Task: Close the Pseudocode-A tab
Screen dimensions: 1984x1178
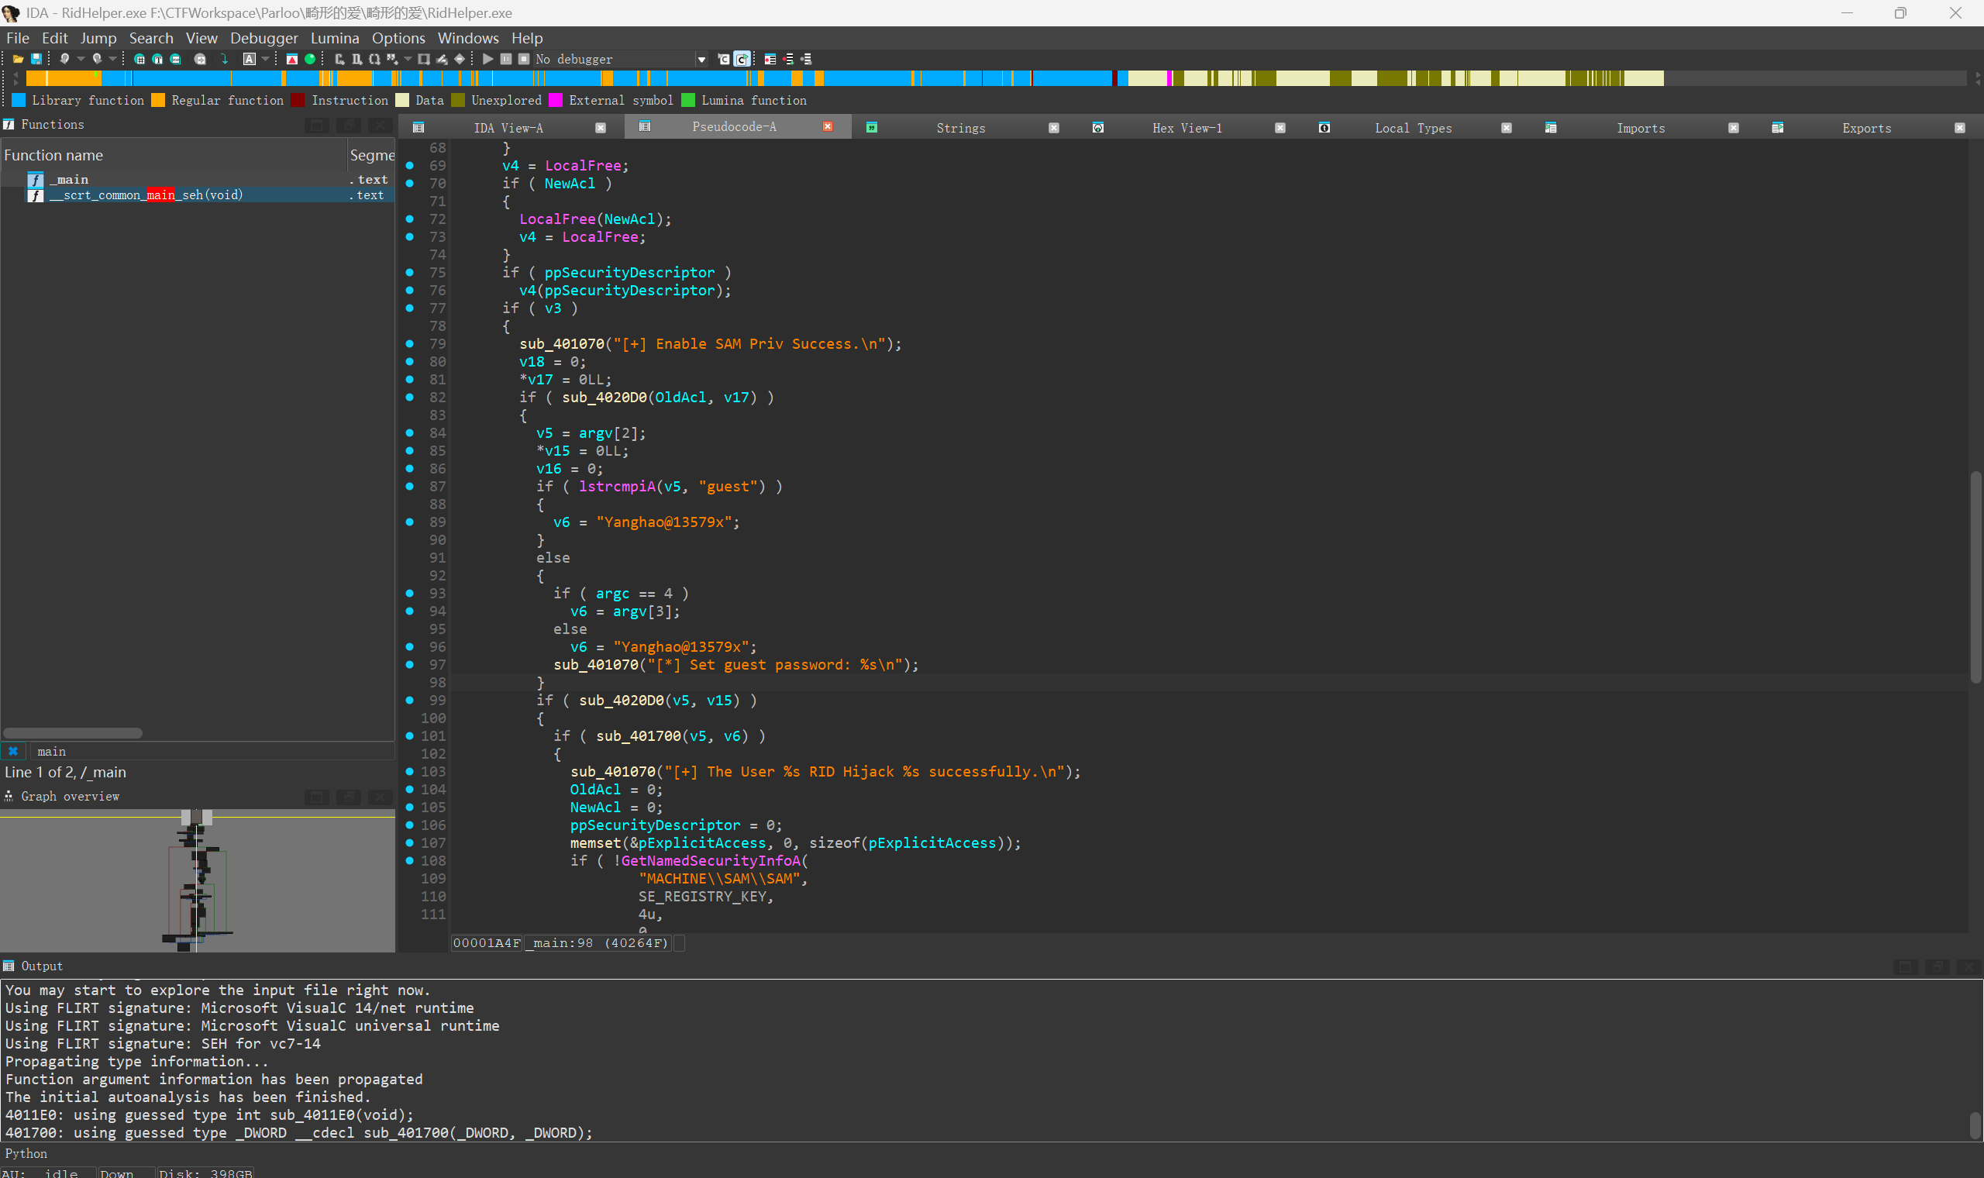Action: coord(828,127)
